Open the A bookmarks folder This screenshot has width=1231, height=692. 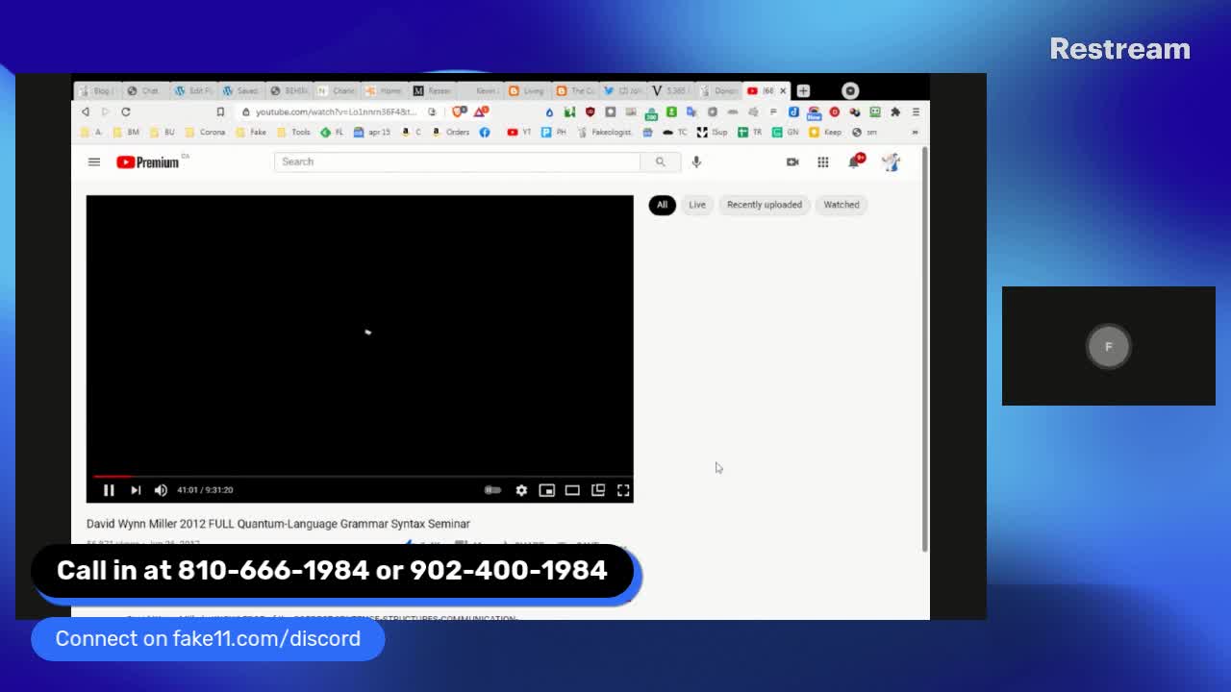click(x=91, y=133)
